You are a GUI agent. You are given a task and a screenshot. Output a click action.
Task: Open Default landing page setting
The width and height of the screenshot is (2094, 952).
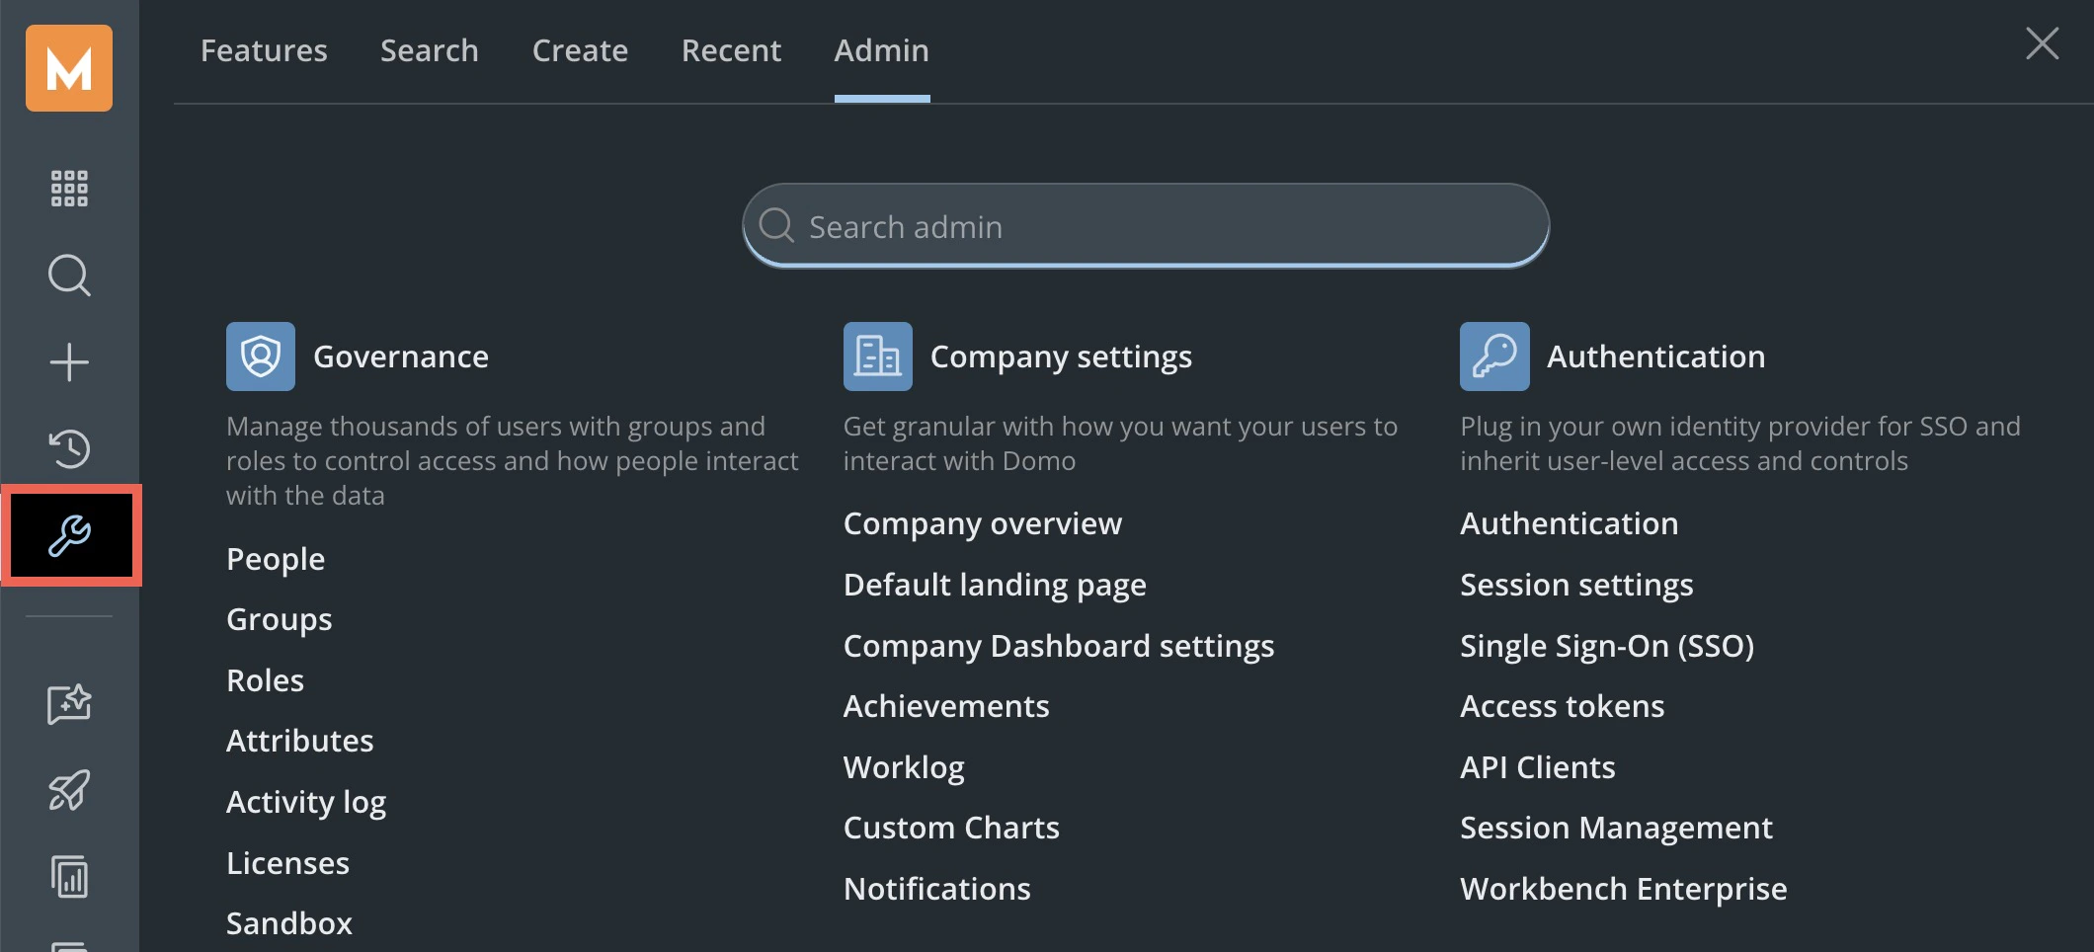tap(995, 585)
